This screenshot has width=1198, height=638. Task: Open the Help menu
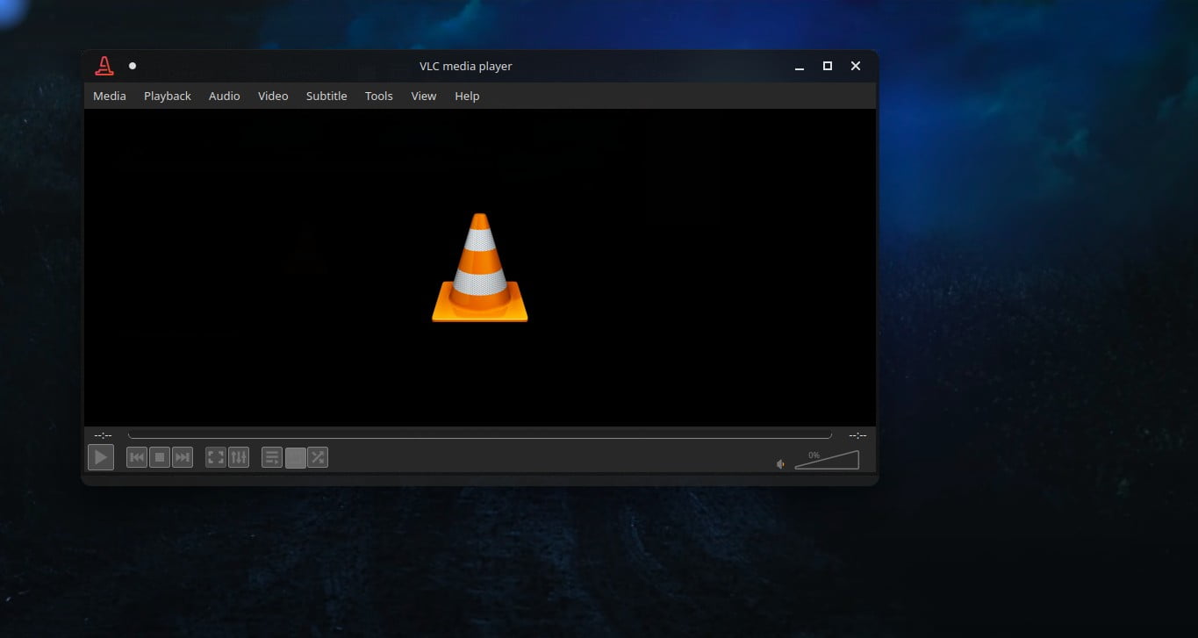pos(467,96)
